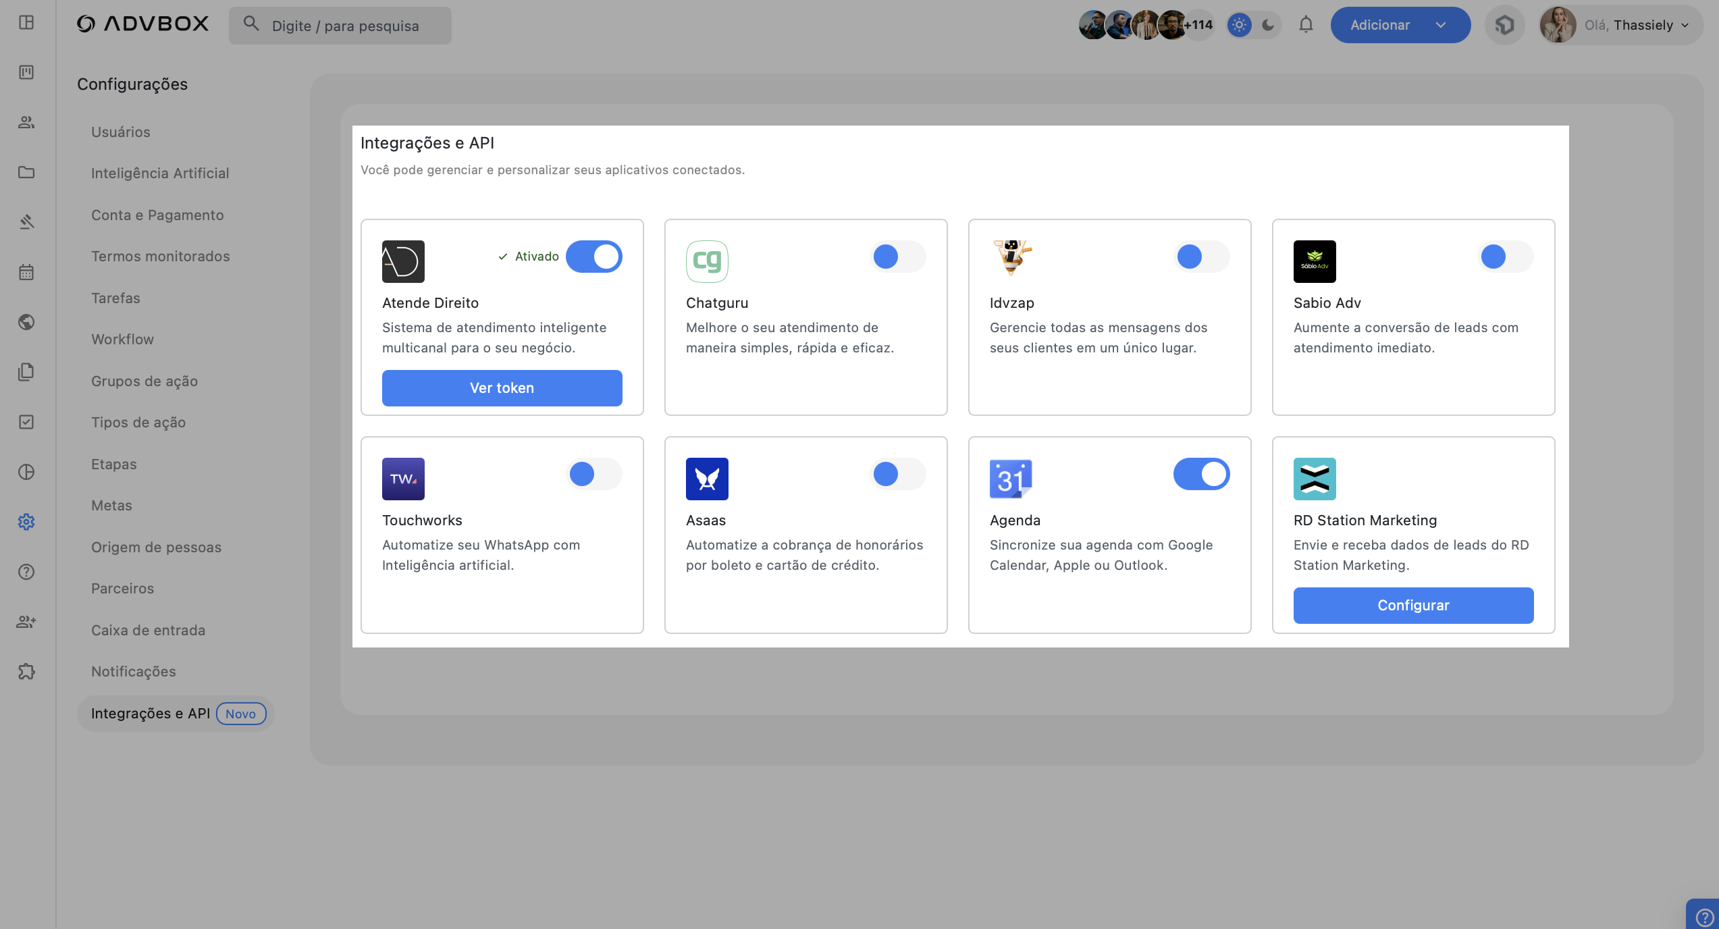This screenshot has height=929, width=1719.
Task: Click the pie chart reports sidebar icon
Action: 26,472
